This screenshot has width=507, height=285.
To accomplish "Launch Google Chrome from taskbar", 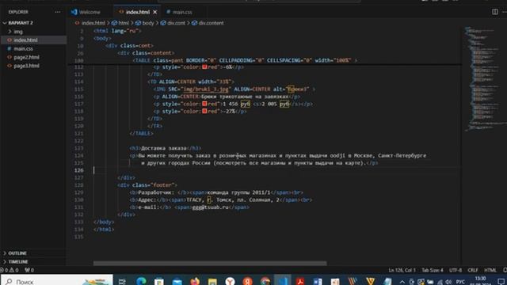I will coord(265,281).
